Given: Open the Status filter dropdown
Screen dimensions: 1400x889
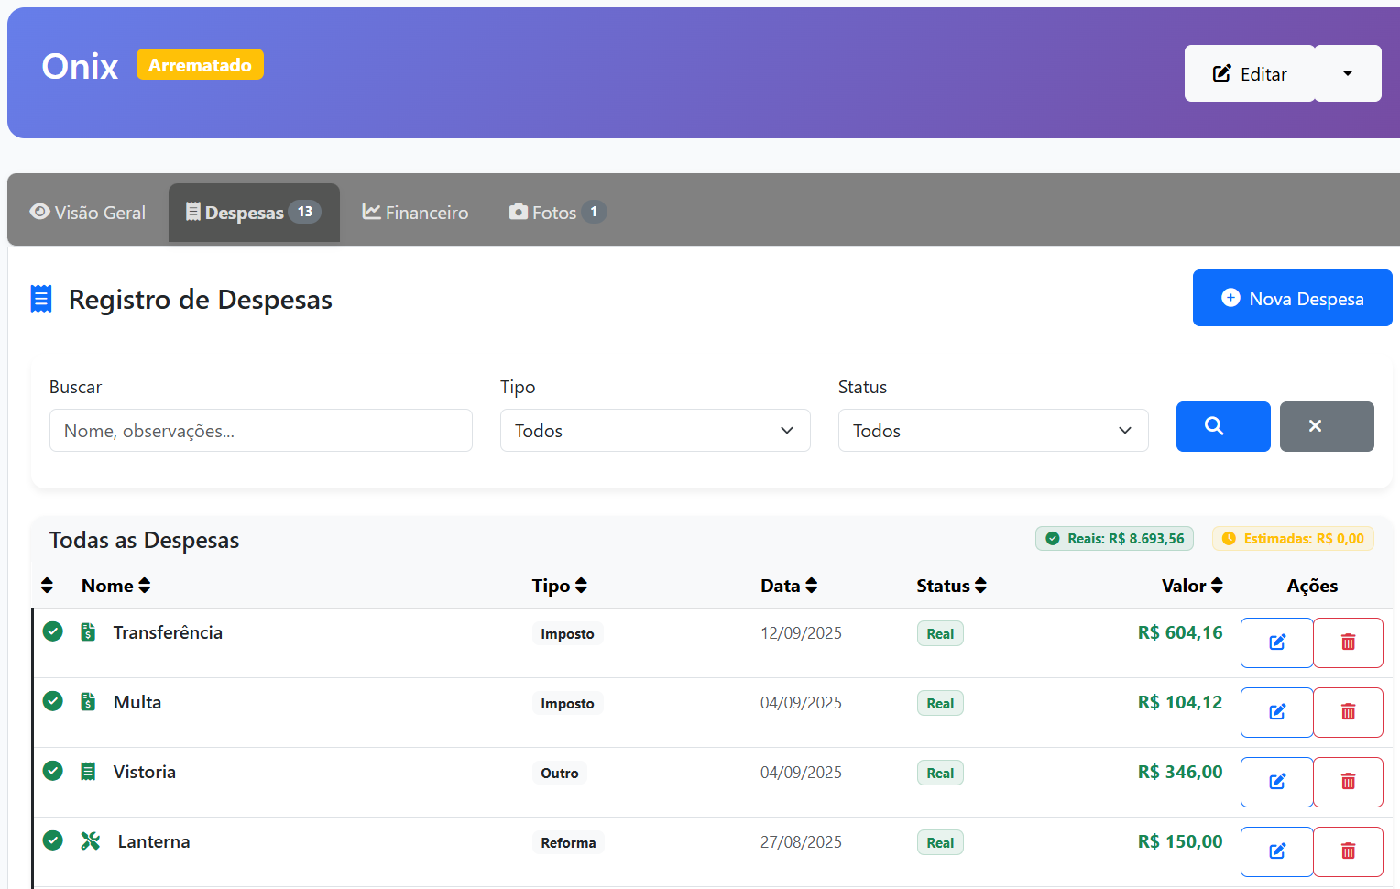Looking at the screenshot, I should [992, 431].
